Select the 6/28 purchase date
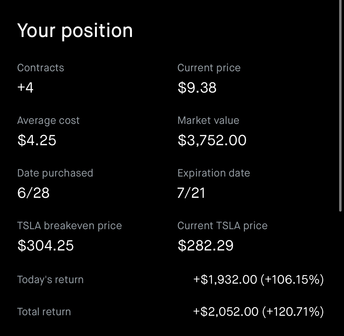The height and width of the screenshot is (336, 344). click(x=33, y=193)
